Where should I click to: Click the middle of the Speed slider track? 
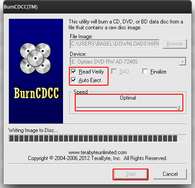(127, 108)
